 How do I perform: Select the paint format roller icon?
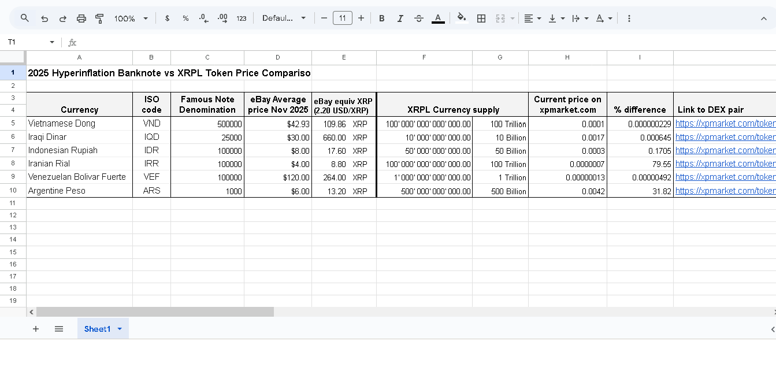(99, 18)
